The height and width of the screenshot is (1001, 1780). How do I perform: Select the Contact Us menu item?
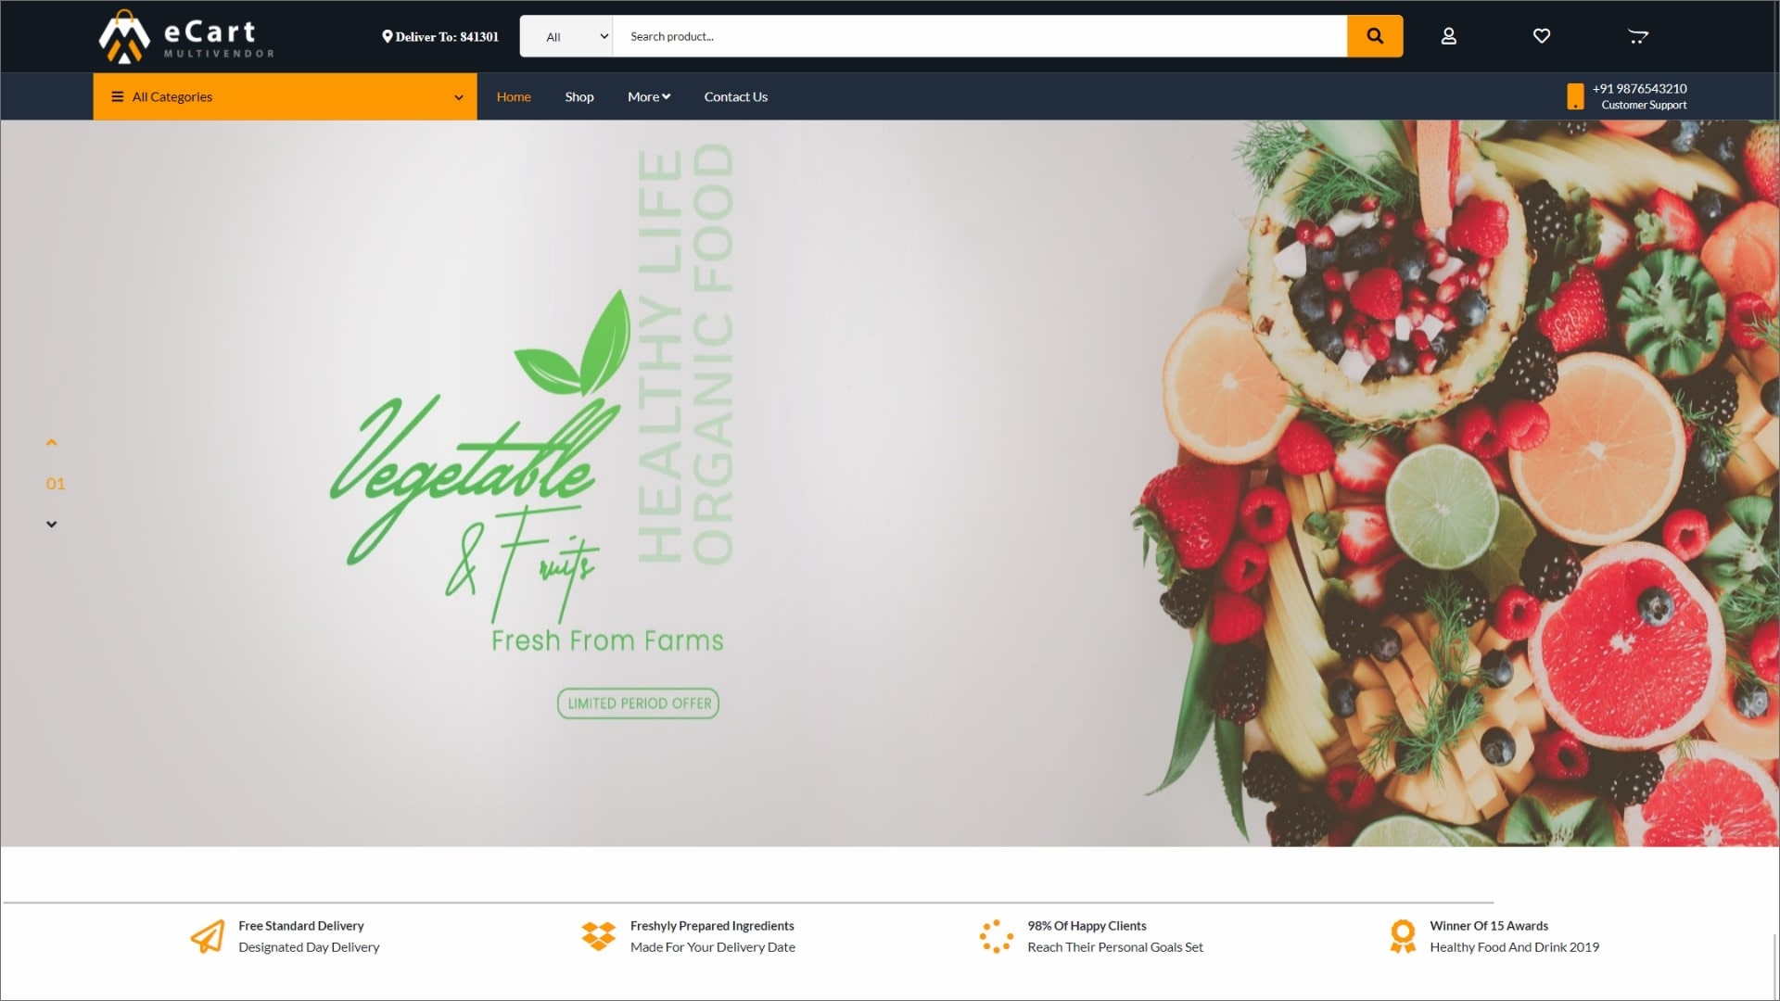[x=735, y=95]
